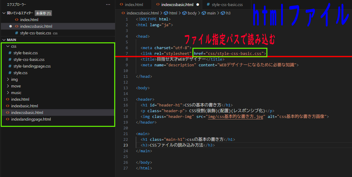This screenshot has height=177, width=352.
Task: Open the img/css基本的な書き方.jpg link
Action: pos(235,116)
